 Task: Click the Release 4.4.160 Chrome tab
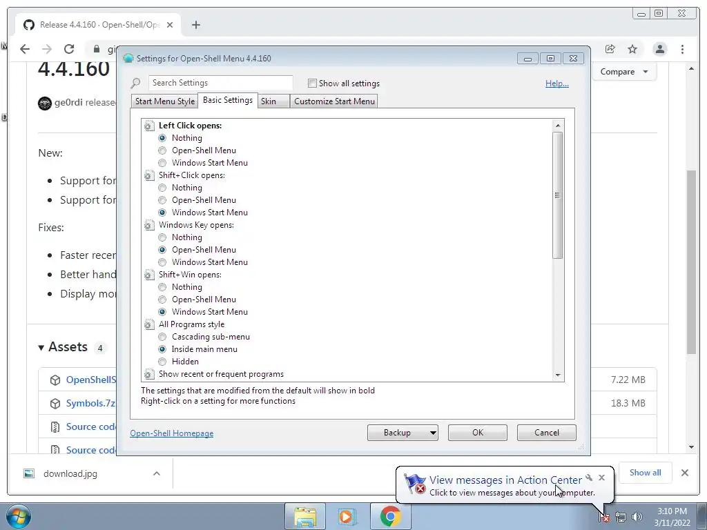tap(98, 25)
